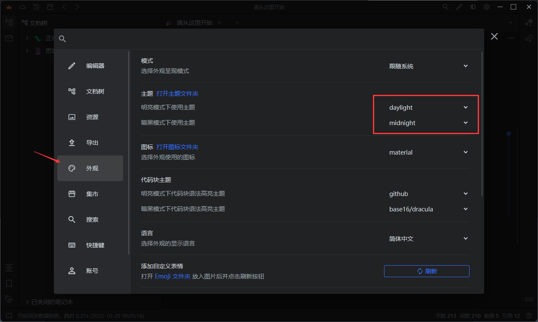The height and width of the screenshot is (322, 538).
Task: Close the settings dialog with X
Action: point(494,37)
